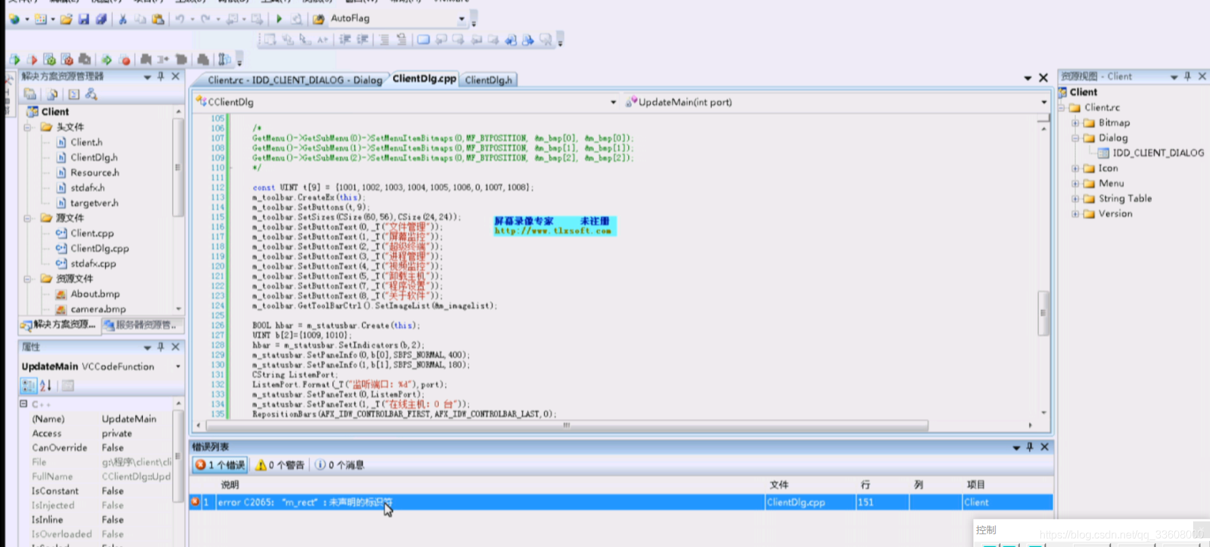Click the Toggle Bookmark icon
The height and width of the screenshot is (547, 1210).
pos(423,40)
